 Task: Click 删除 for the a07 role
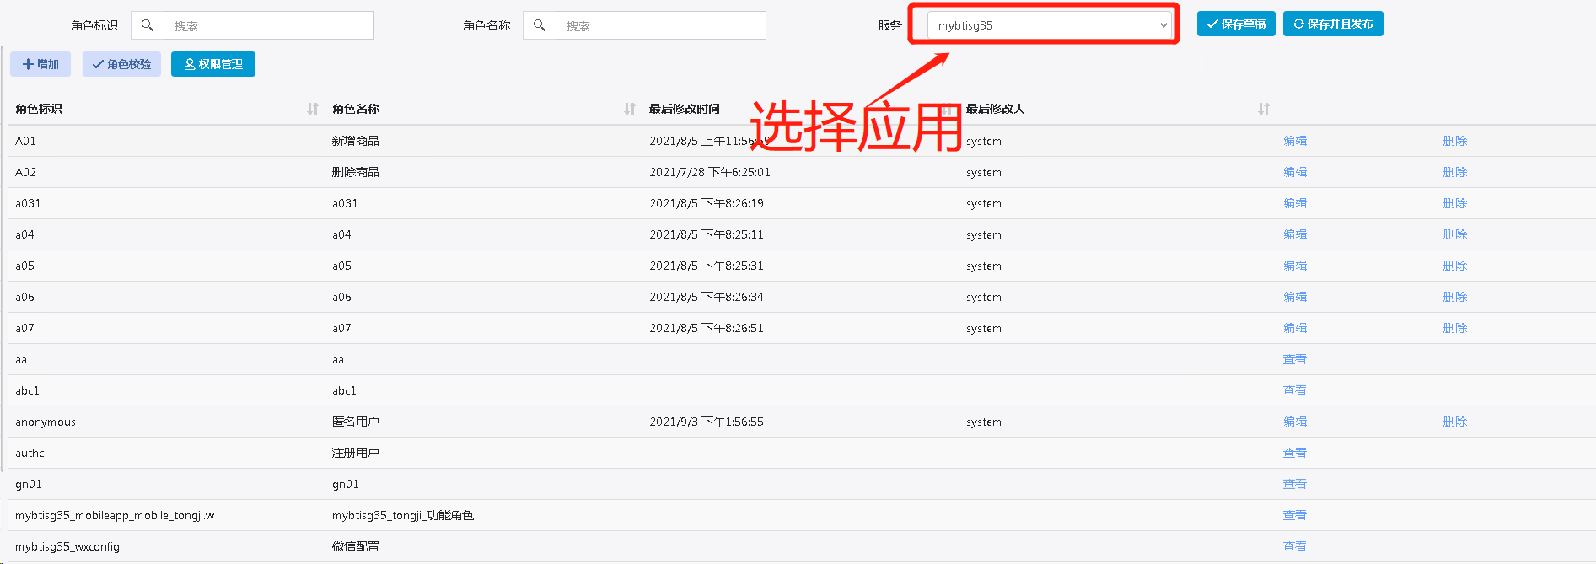coord(1454,328)
